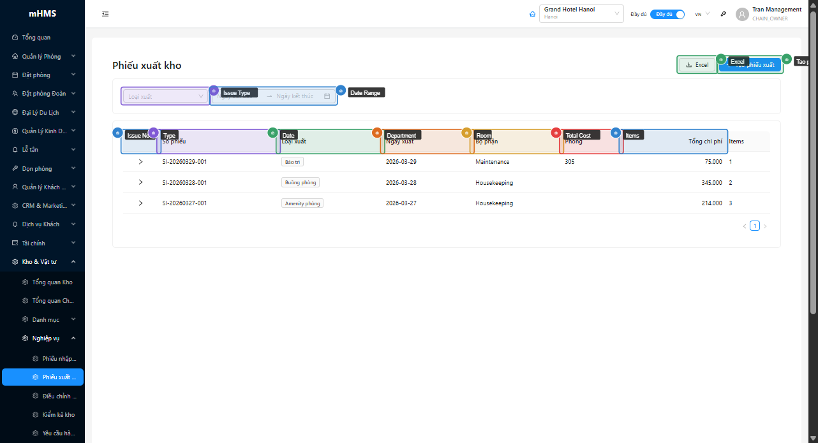Click the user avatar icon

coord(742,14)
